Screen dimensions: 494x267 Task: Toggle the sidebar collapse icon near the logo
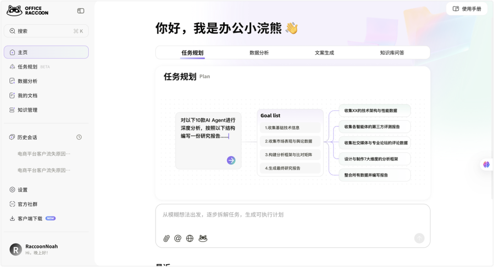click(x=81, y=10)
